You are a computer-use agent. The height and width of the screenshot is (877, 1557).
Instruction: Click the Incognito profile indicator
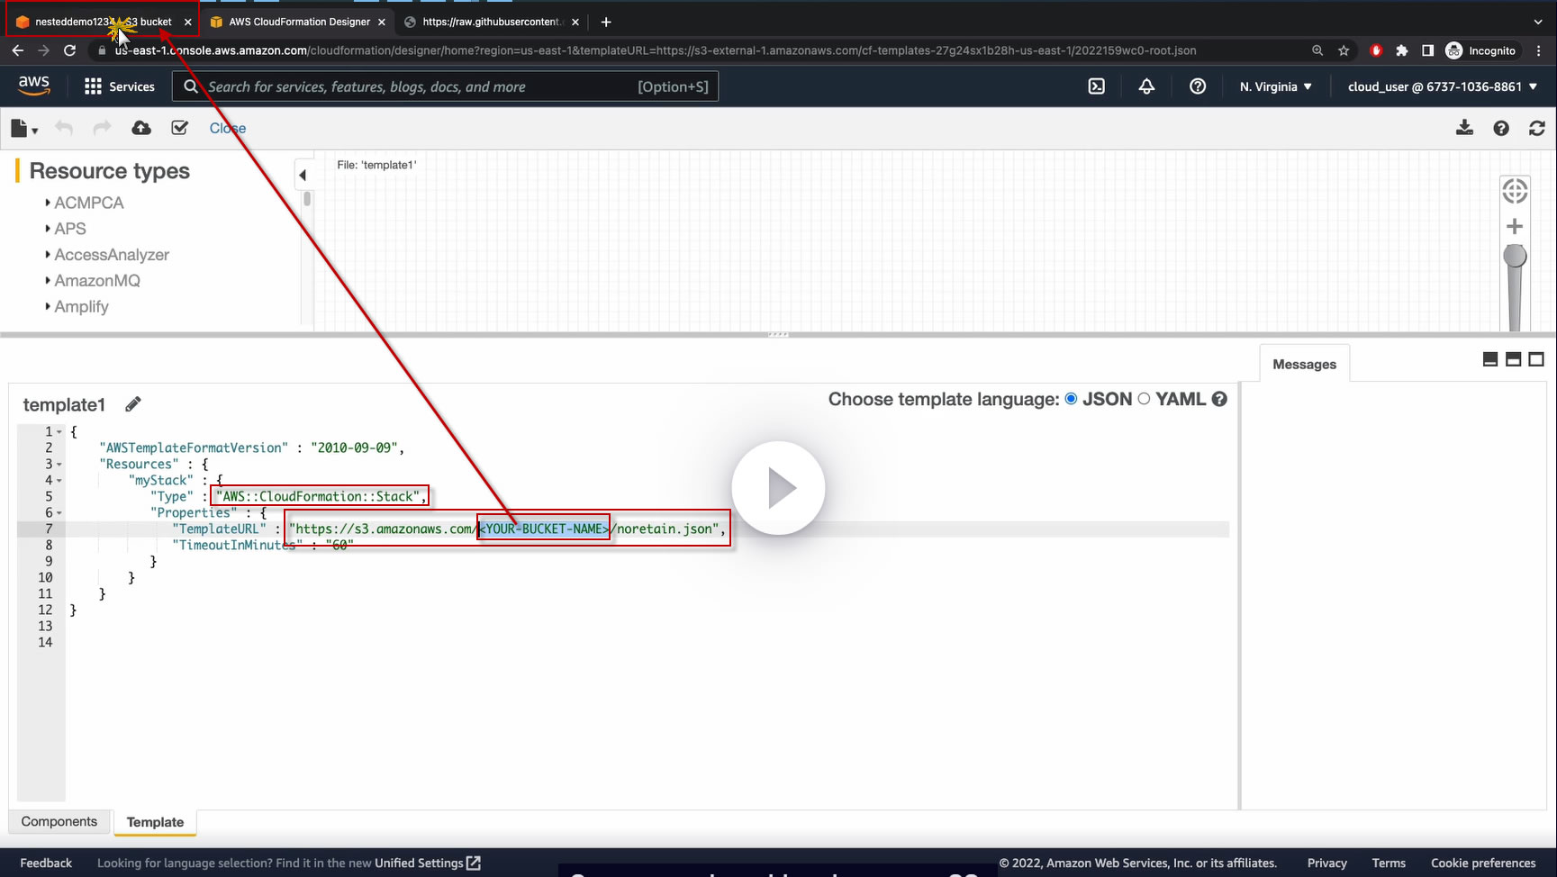tap(1481, 50)
